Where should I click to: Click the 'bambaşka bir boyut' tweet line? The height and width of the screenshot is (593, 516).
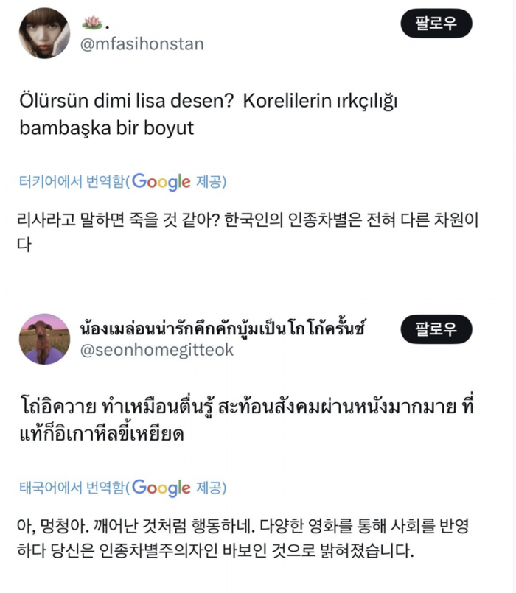pyautogui.click(x=106, y=127)
